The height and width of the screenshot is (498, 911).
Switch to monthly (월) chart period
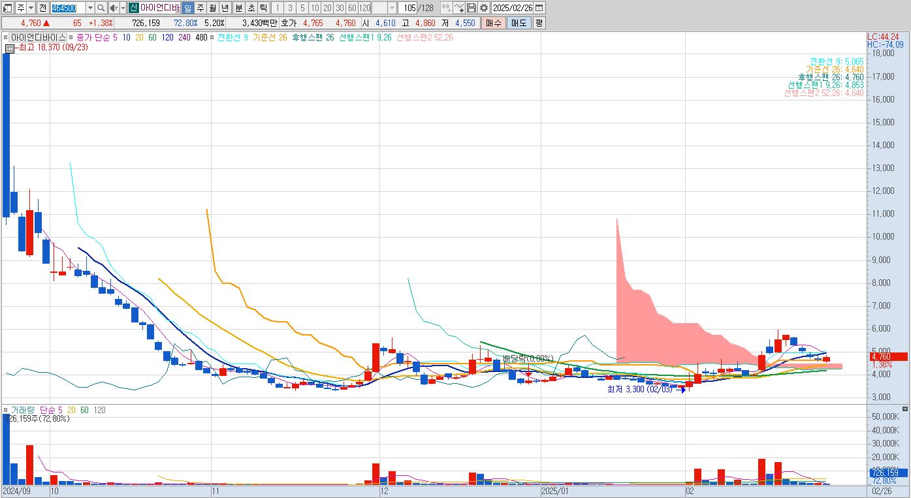[212, 8]
